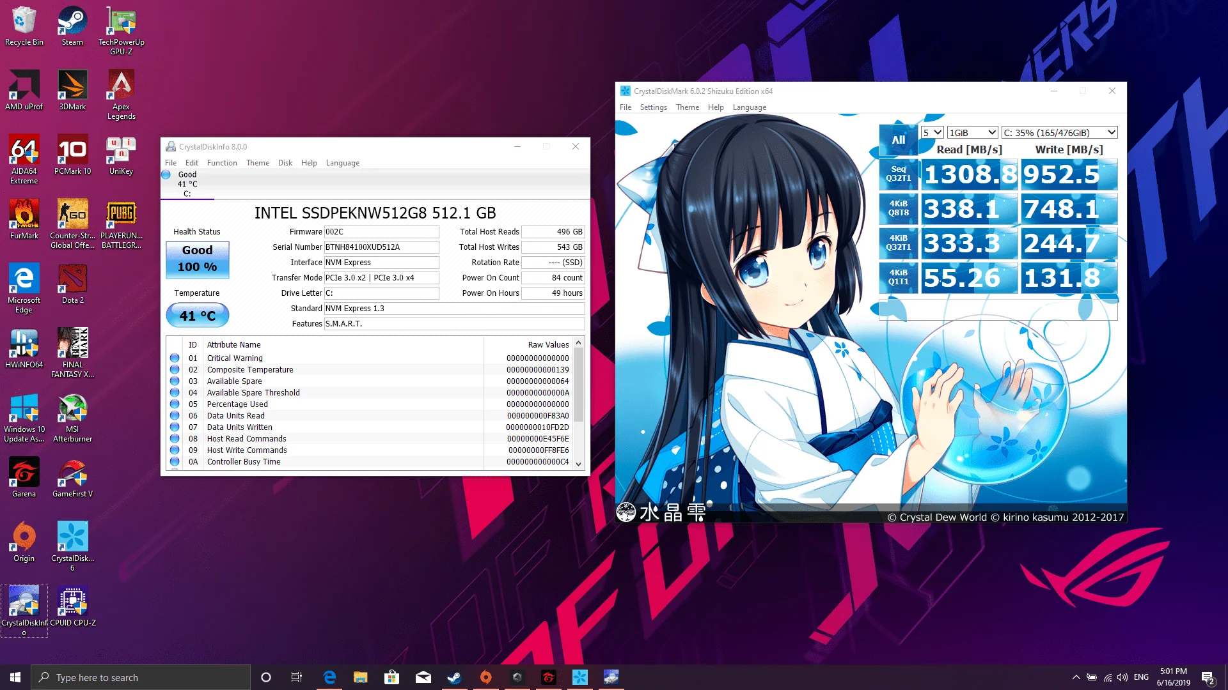
Task: Expand the 1GiB test size dropdown
Action: click(x=972, y=132)
